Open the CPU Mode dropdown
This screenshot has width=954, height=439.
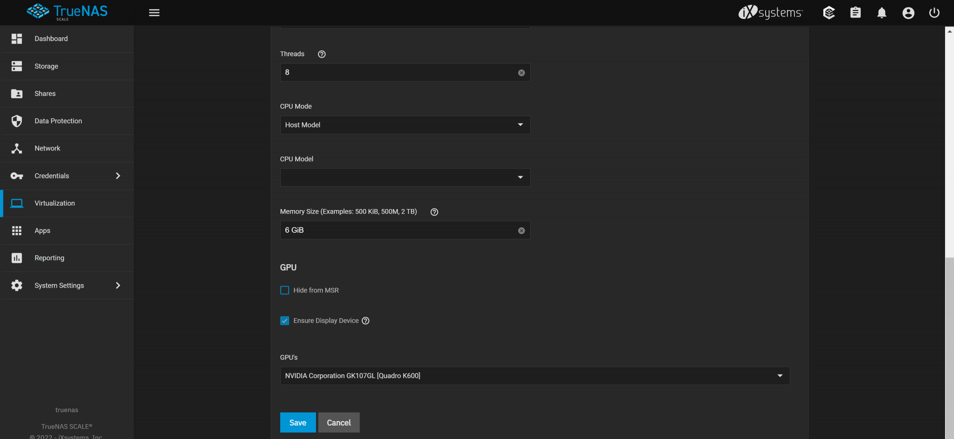[x=405, y=125]
